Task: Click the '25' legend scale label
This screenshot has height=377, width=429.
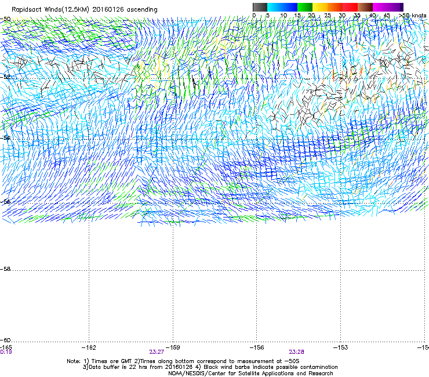Action: point(328,16)
